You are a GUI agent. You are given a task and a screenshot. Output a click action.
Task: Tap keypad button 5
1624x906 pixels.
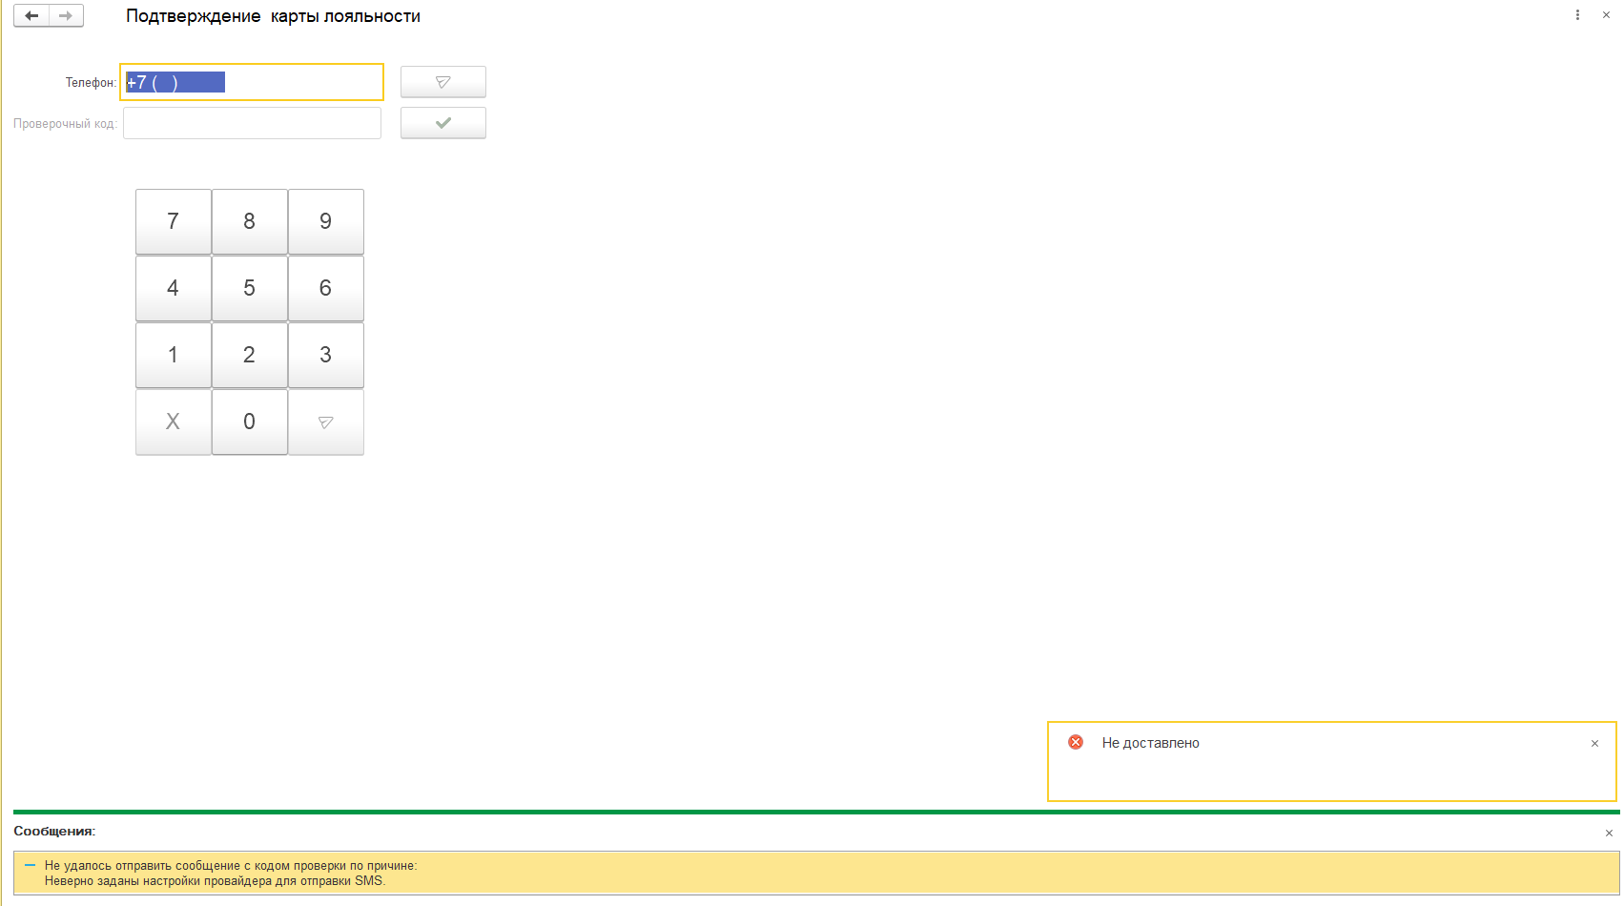[x=249, y=288]
